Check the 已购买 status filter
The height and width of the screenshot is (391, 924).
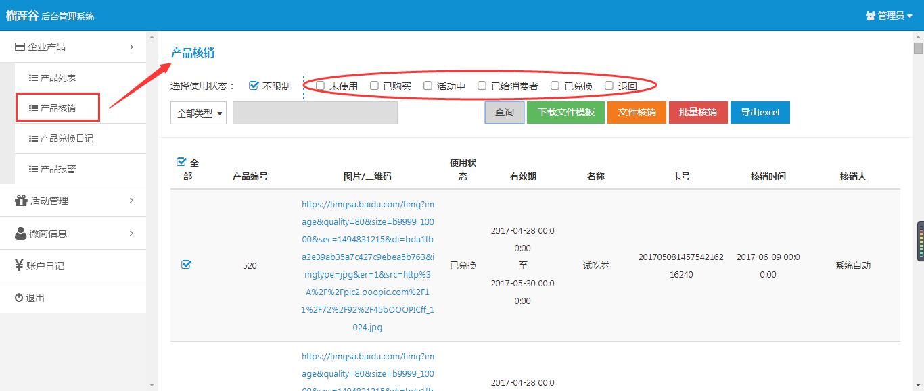click(374, 86)
